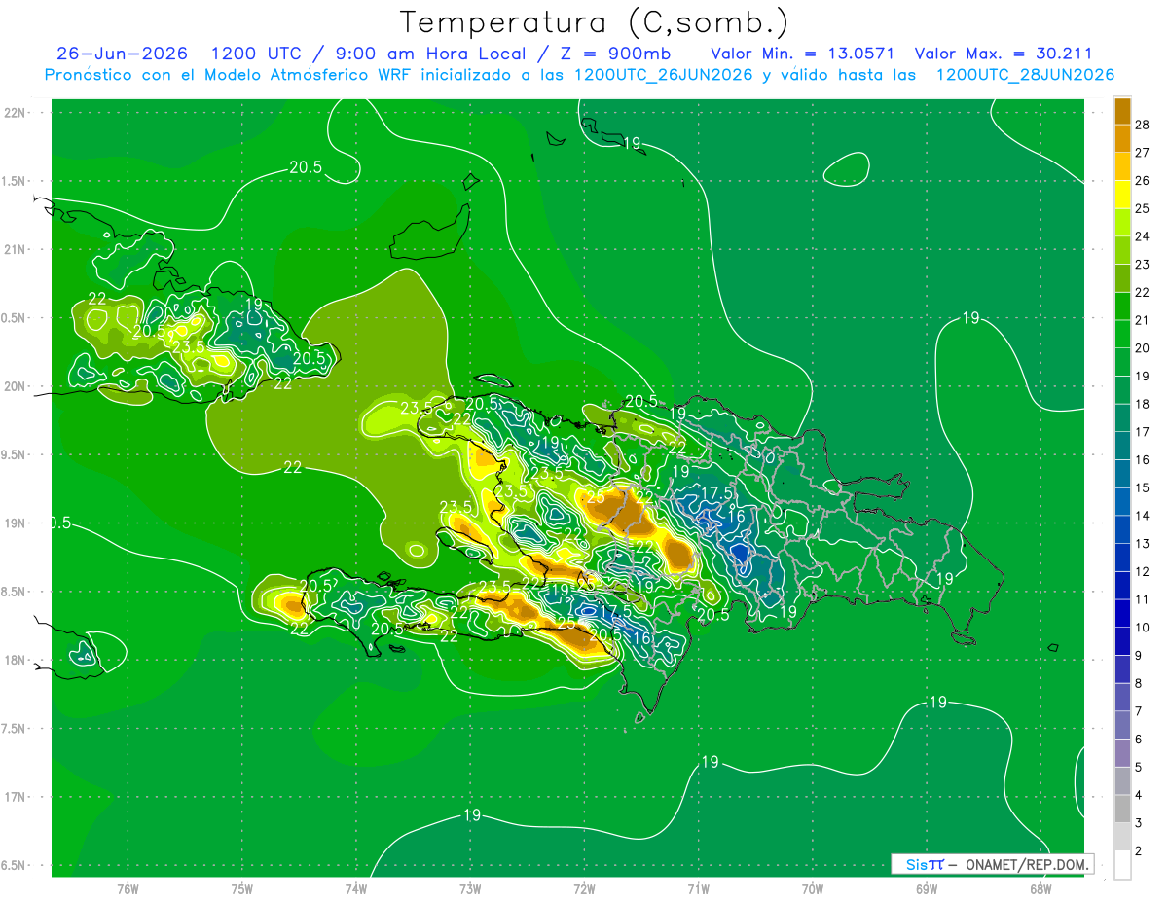The image size is (1168, 902).
Task: Click legend value '15' on color scale
Action: pyautogui.click(x=1143, y=487)
